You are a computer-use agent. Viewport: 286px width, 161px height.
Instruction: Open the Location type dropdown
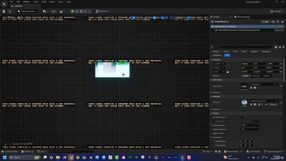tap(219, 64)
